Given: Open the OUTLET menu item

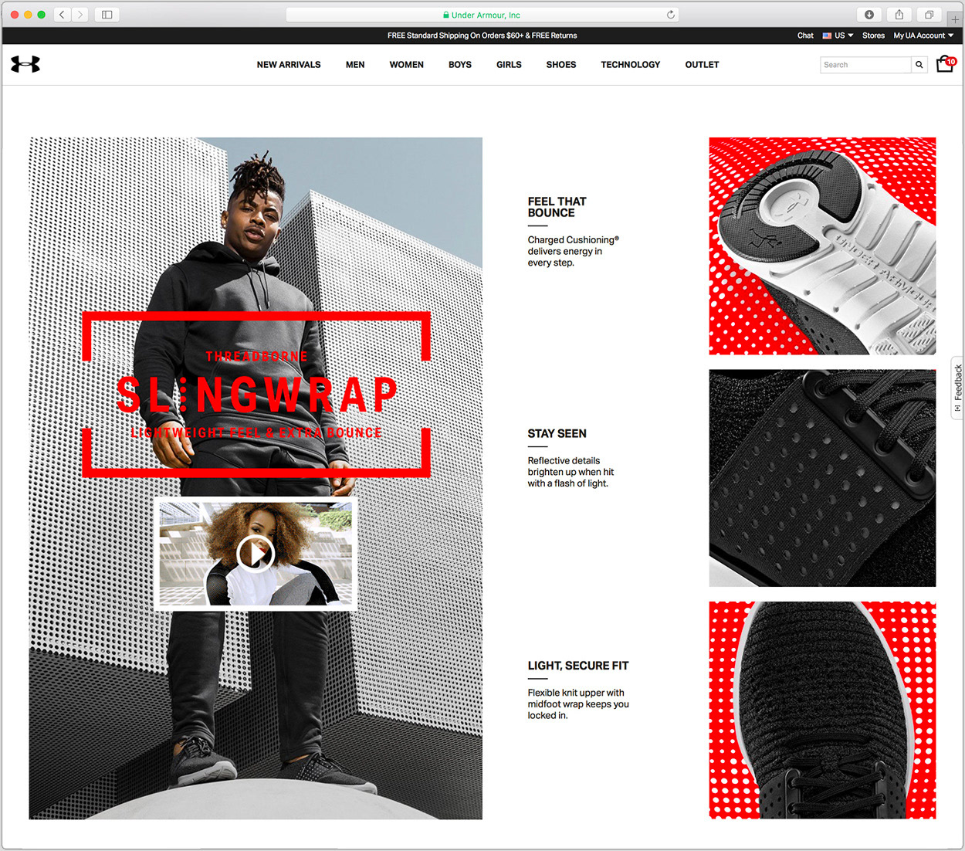Looking at the screenshot, I should [702, 65].
